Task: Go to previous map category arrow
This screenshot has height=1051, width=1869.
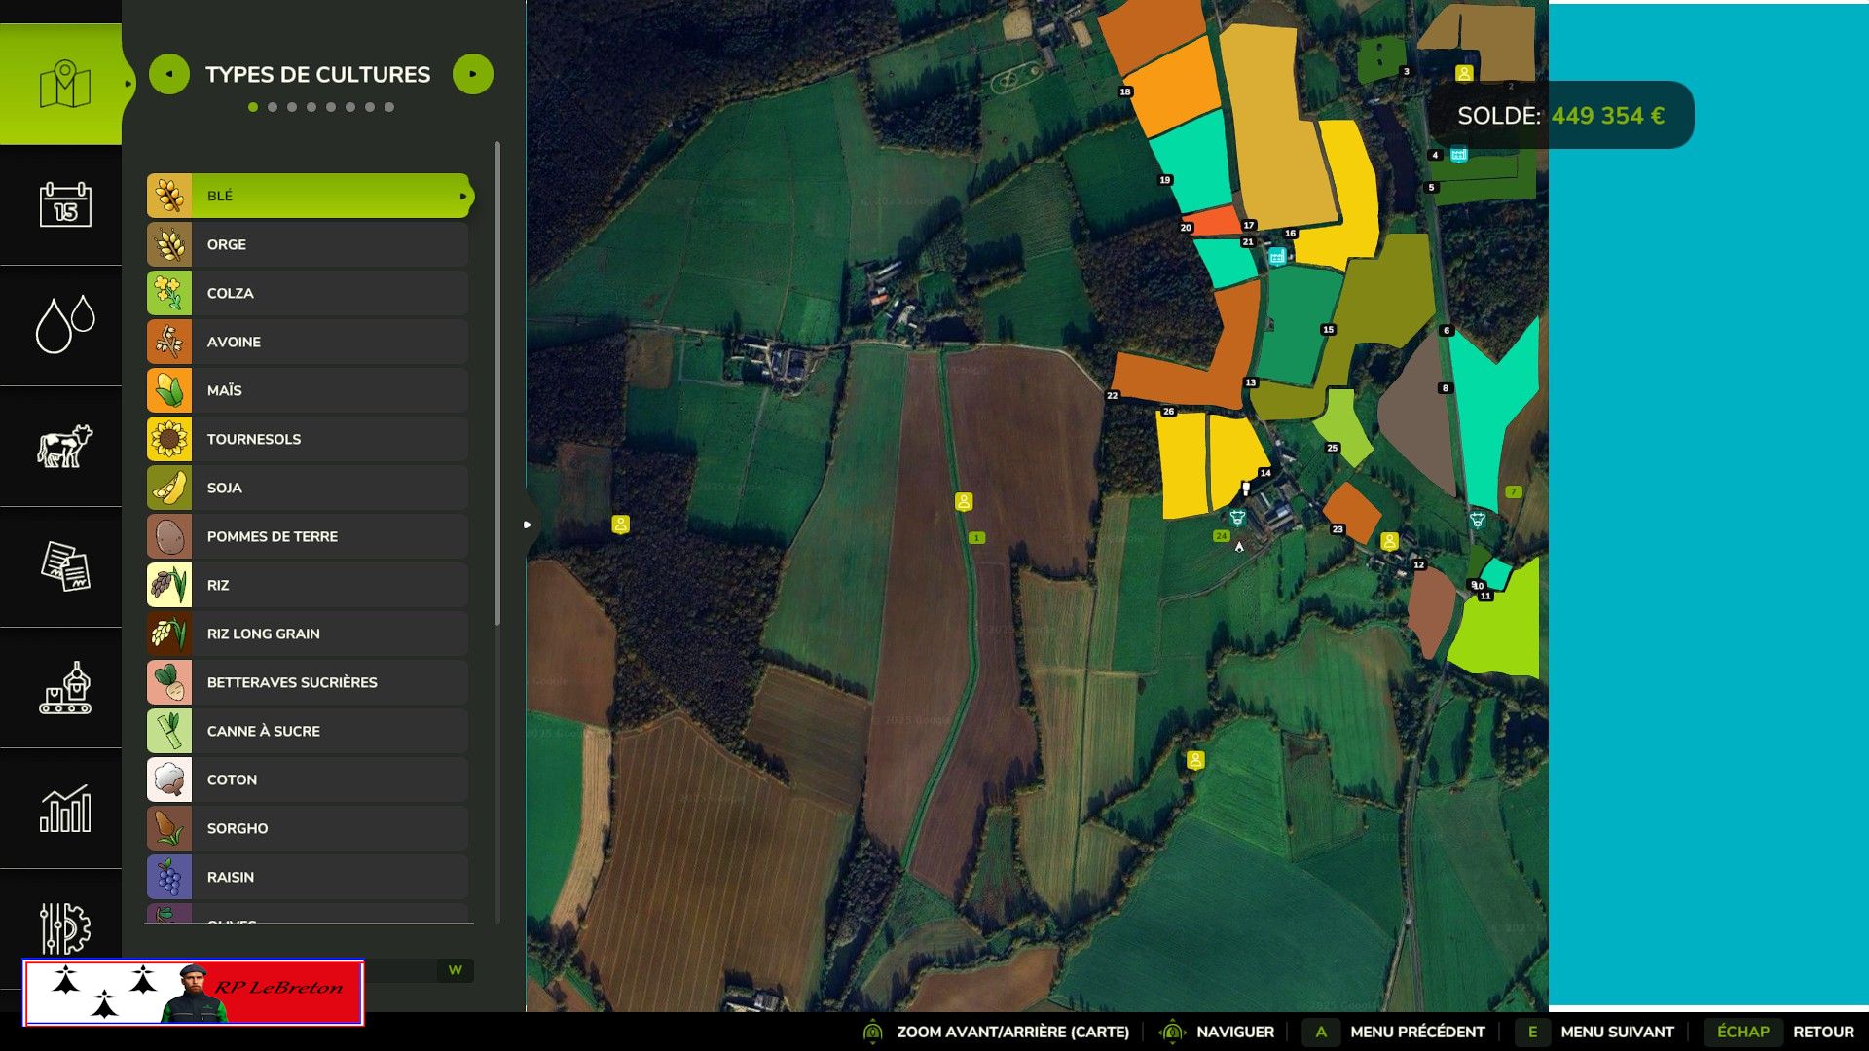Action: [169, 74]
